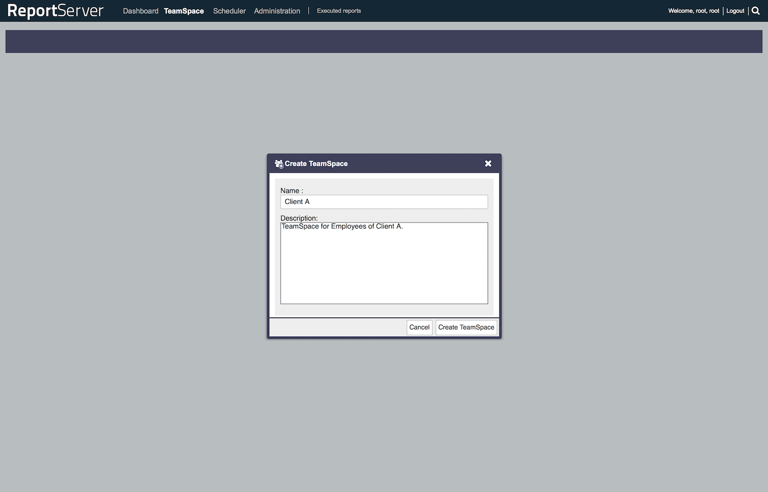768x492 pixels.
Task: Open the Administration module
Action: click(x=277, y=11)
